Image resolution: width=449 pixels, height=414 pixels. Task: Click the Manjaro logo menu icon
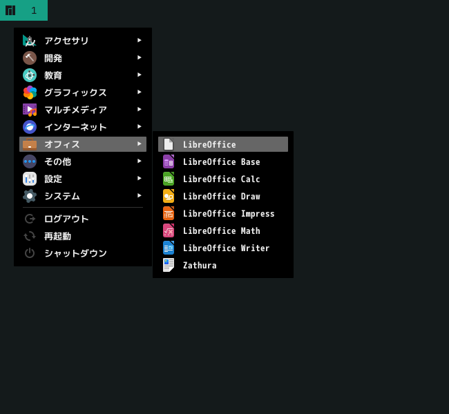pos(10,10)
